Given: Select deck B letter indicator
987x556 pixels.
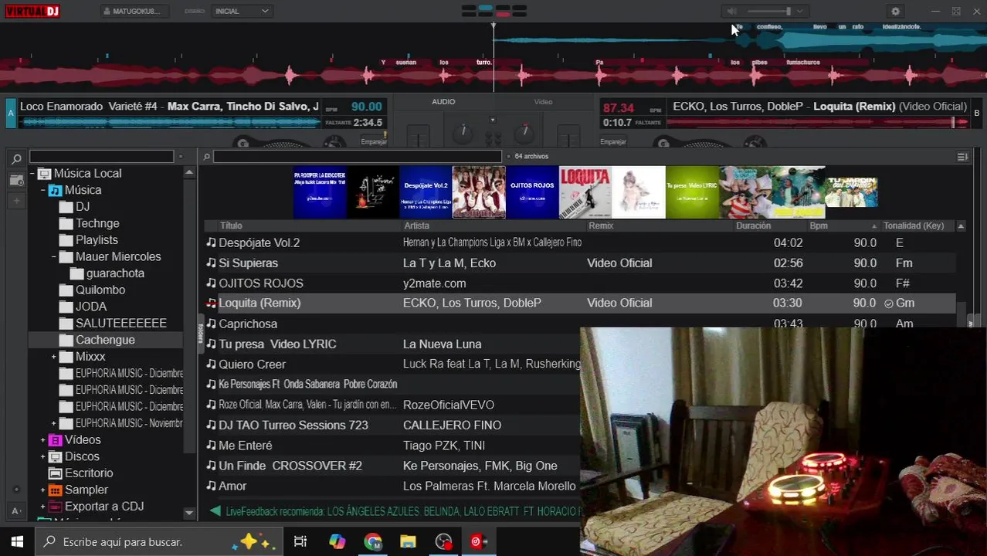Looking at the screenshot, I should [x=976, y=114].
